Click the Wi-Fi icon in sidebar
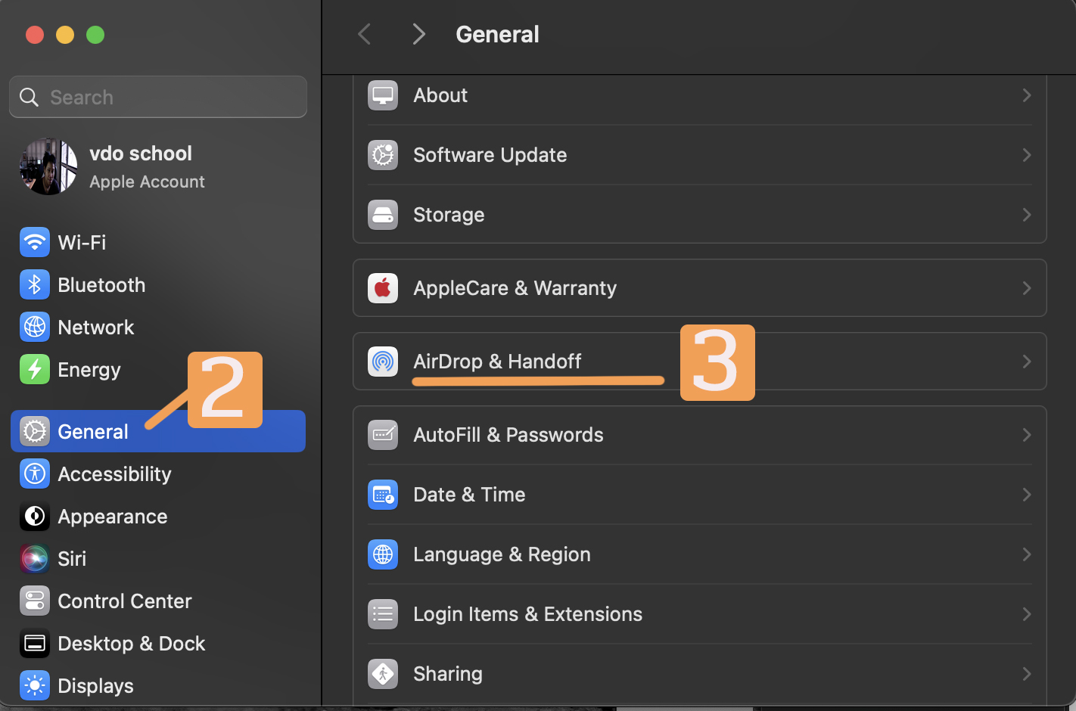Screen dimensions: 1076x711 35,243
